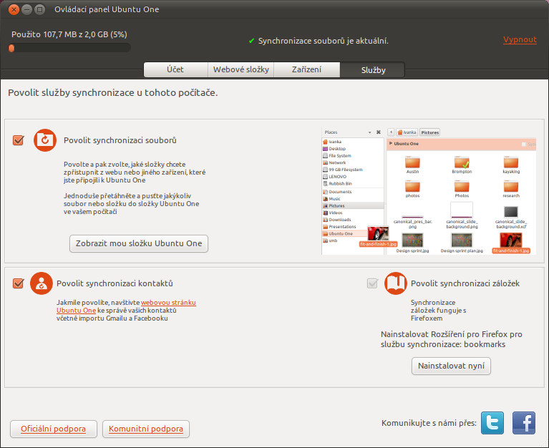Viewport: 549px width, 448px height.
Task: Open the webovou stránku Ubuntu One link
Action: click(168, 303)
